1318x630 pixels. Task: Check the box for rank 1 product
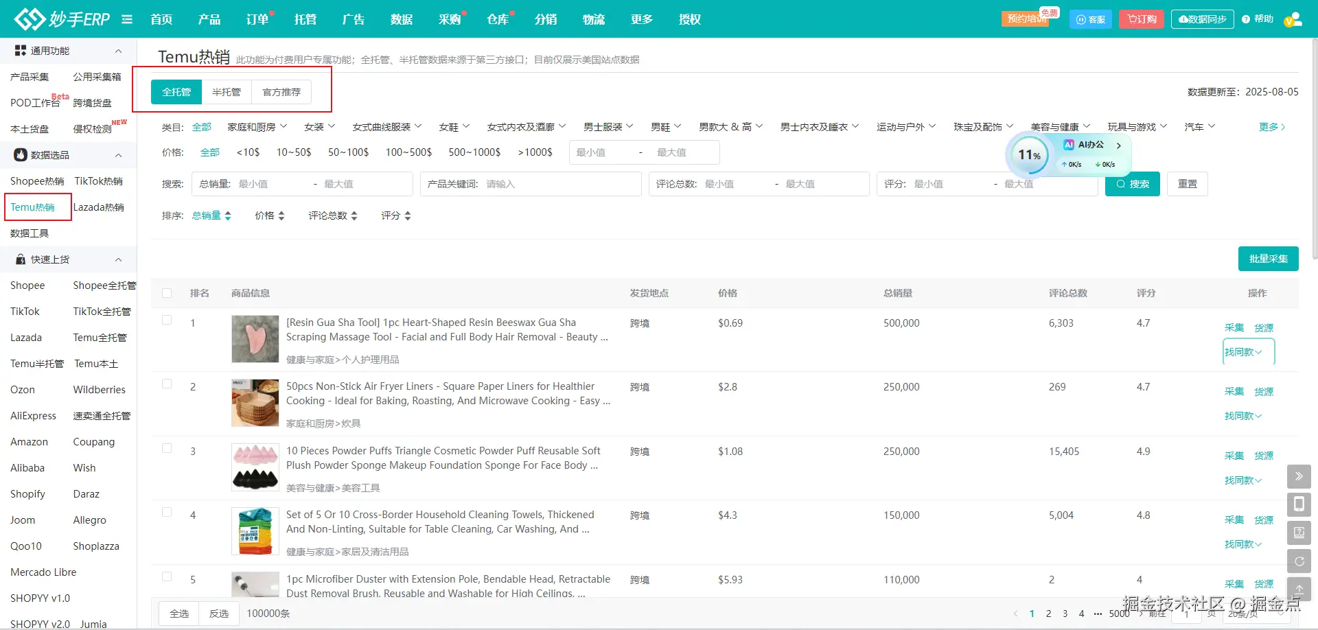click(x=167, y=320)
